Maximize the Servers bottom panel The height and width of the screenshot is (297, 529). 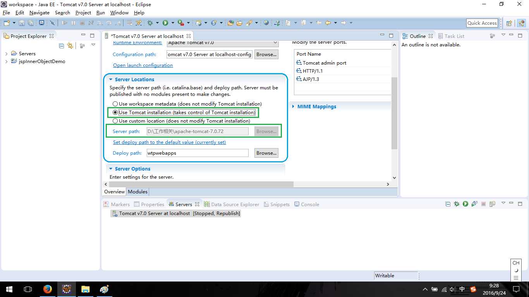pyautogui.click(x=520, y=203)
